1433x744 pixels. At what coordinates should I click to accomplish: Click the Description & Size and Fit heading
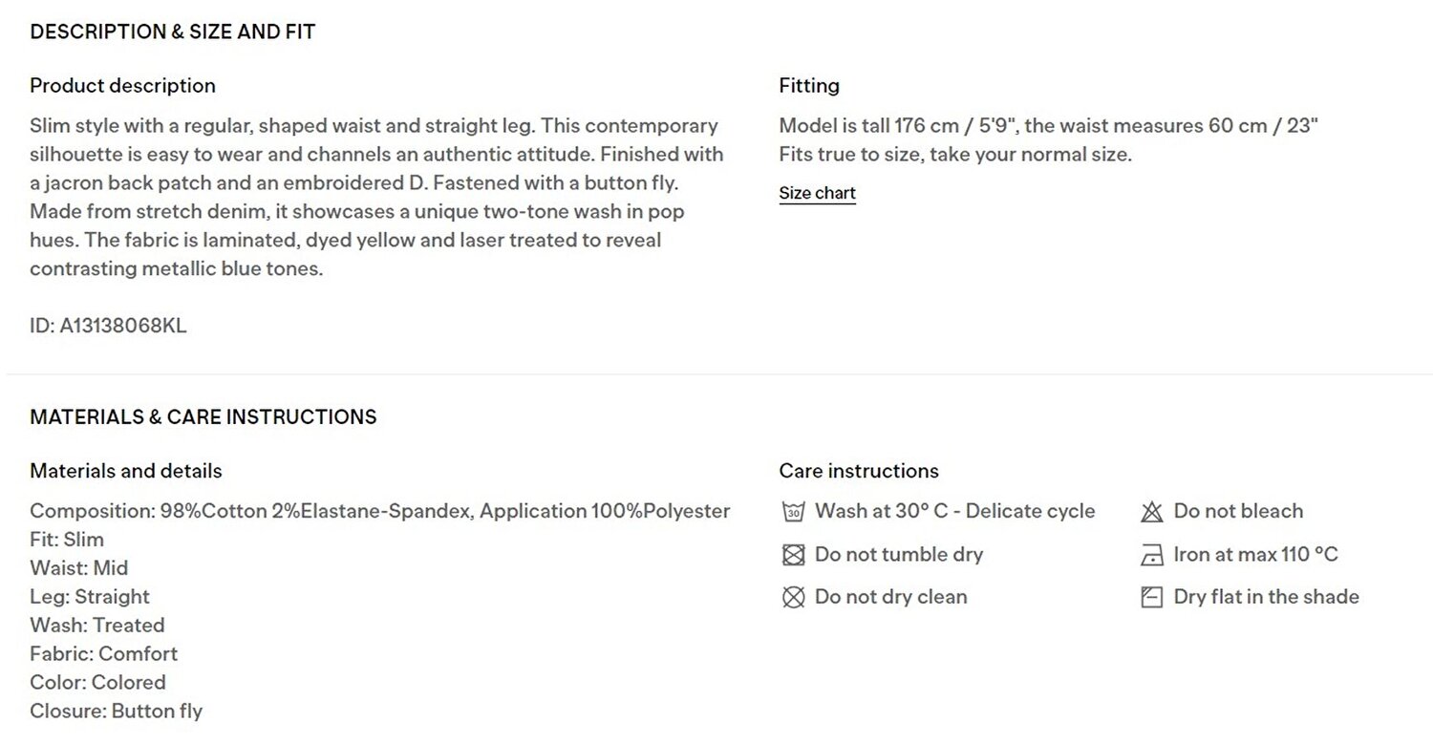(173, 32)
